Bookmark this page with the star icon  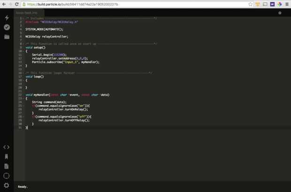[x=250, y=4]
